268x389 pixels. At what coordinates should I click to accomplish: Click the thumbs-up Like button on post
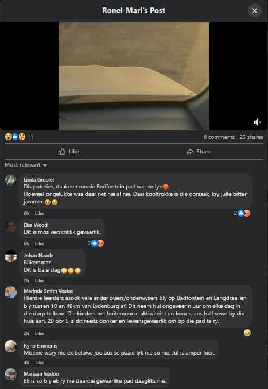point(69,151)
